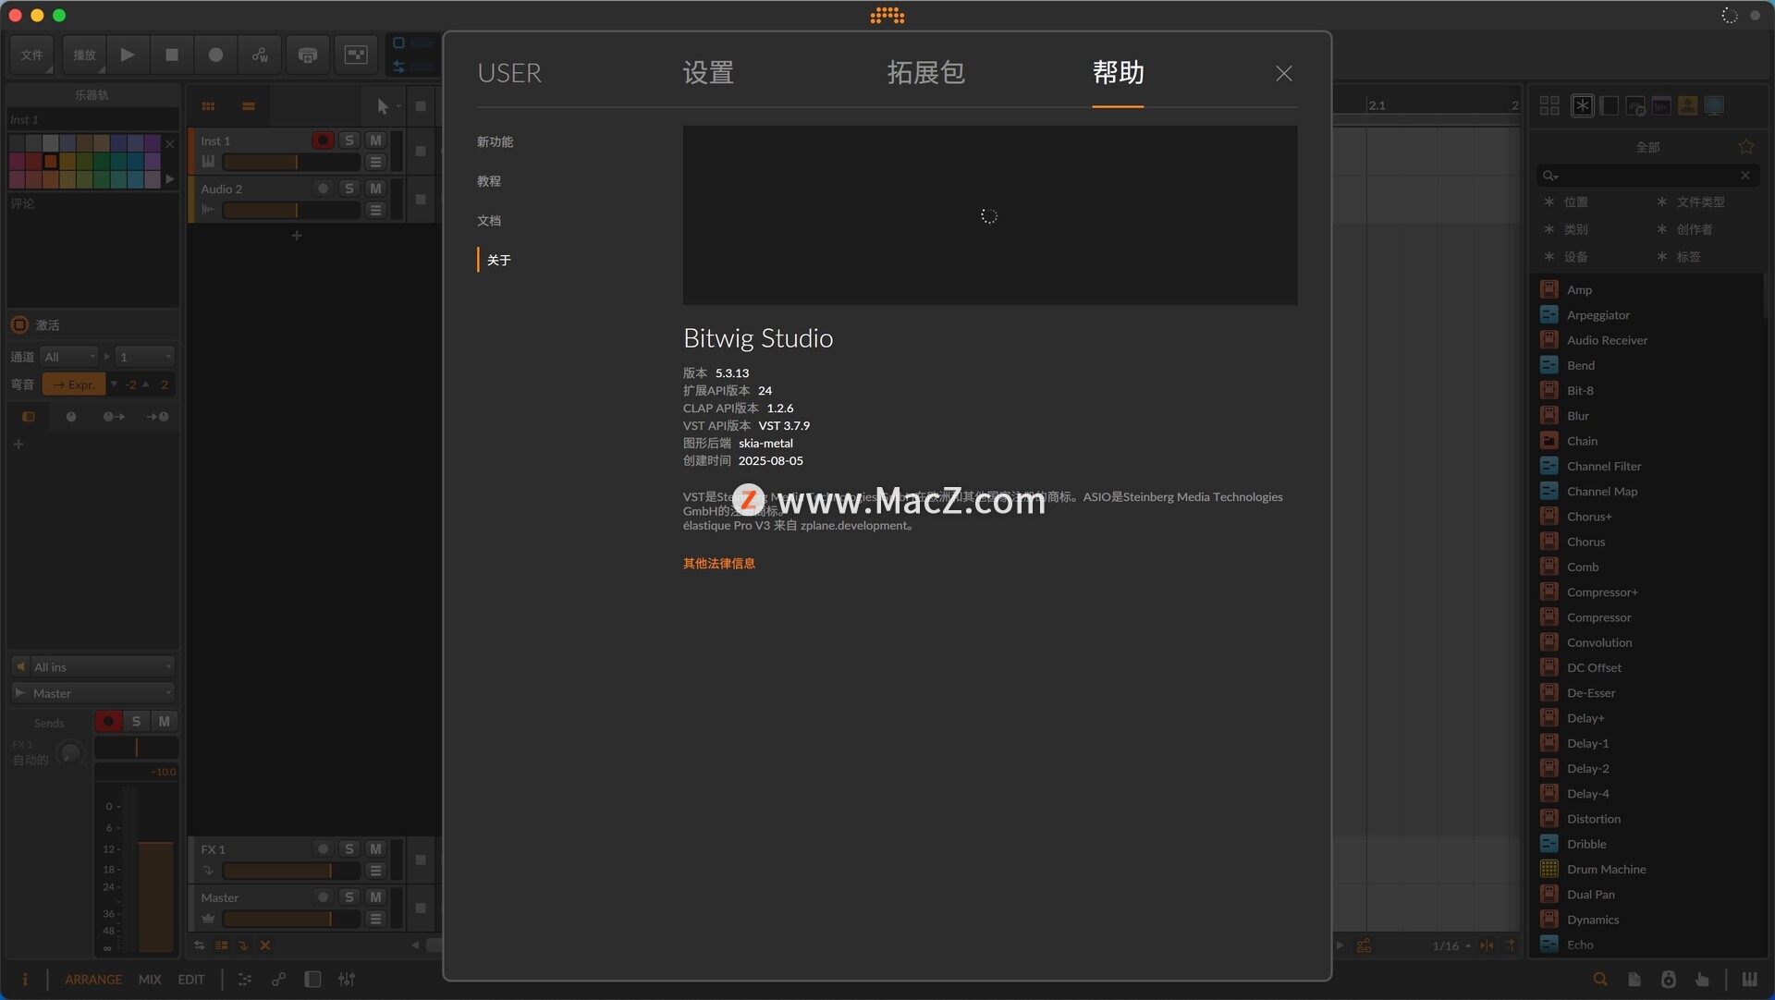1775x1000 pixels.
Task: Add a new track with plus icon
Action: 297,236
